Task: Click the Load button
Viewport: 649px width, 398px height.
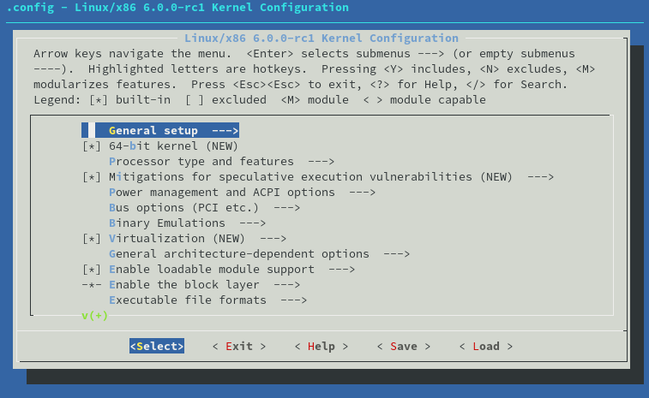Action: click(486, 347)
